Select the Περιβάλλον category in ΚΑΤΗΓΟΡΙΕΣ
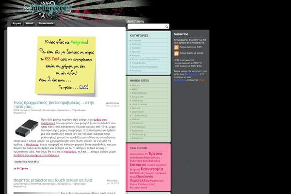Screen dimensions: 291x194 (139, 63)
